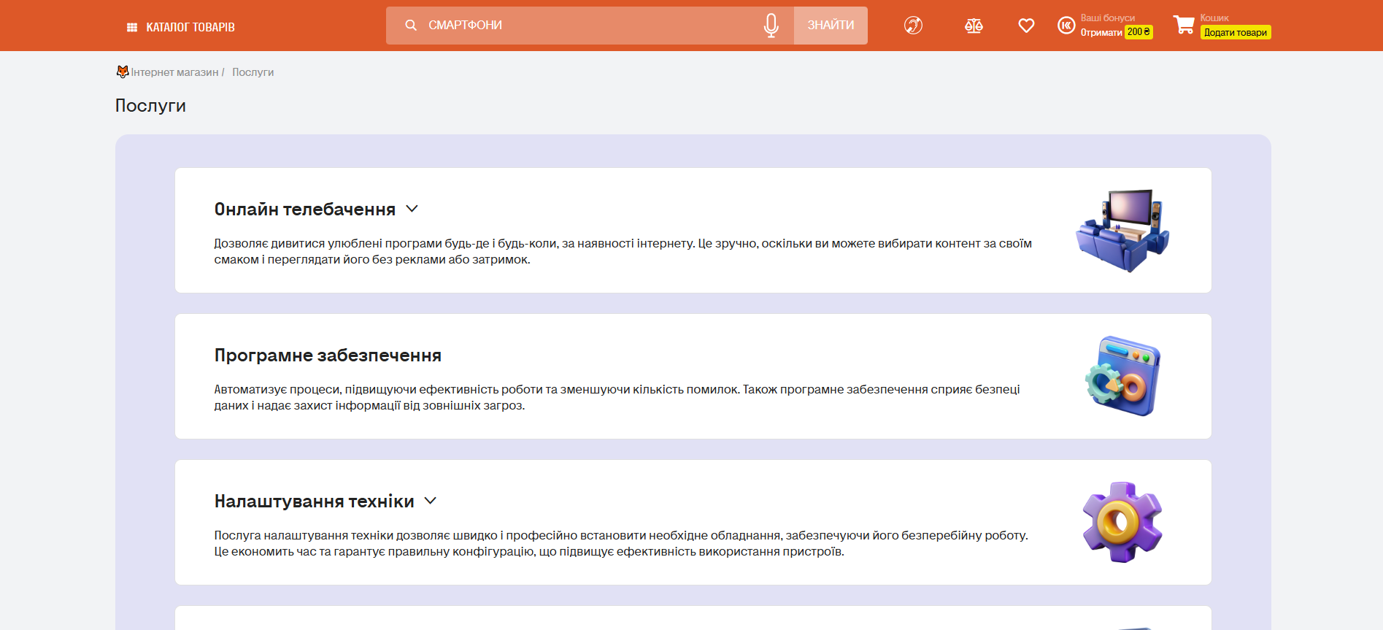This screenshot has width=1383, height=630.
Task: Expand the Онлайн телебачення chevron
Action: click(x=412, y=209)
